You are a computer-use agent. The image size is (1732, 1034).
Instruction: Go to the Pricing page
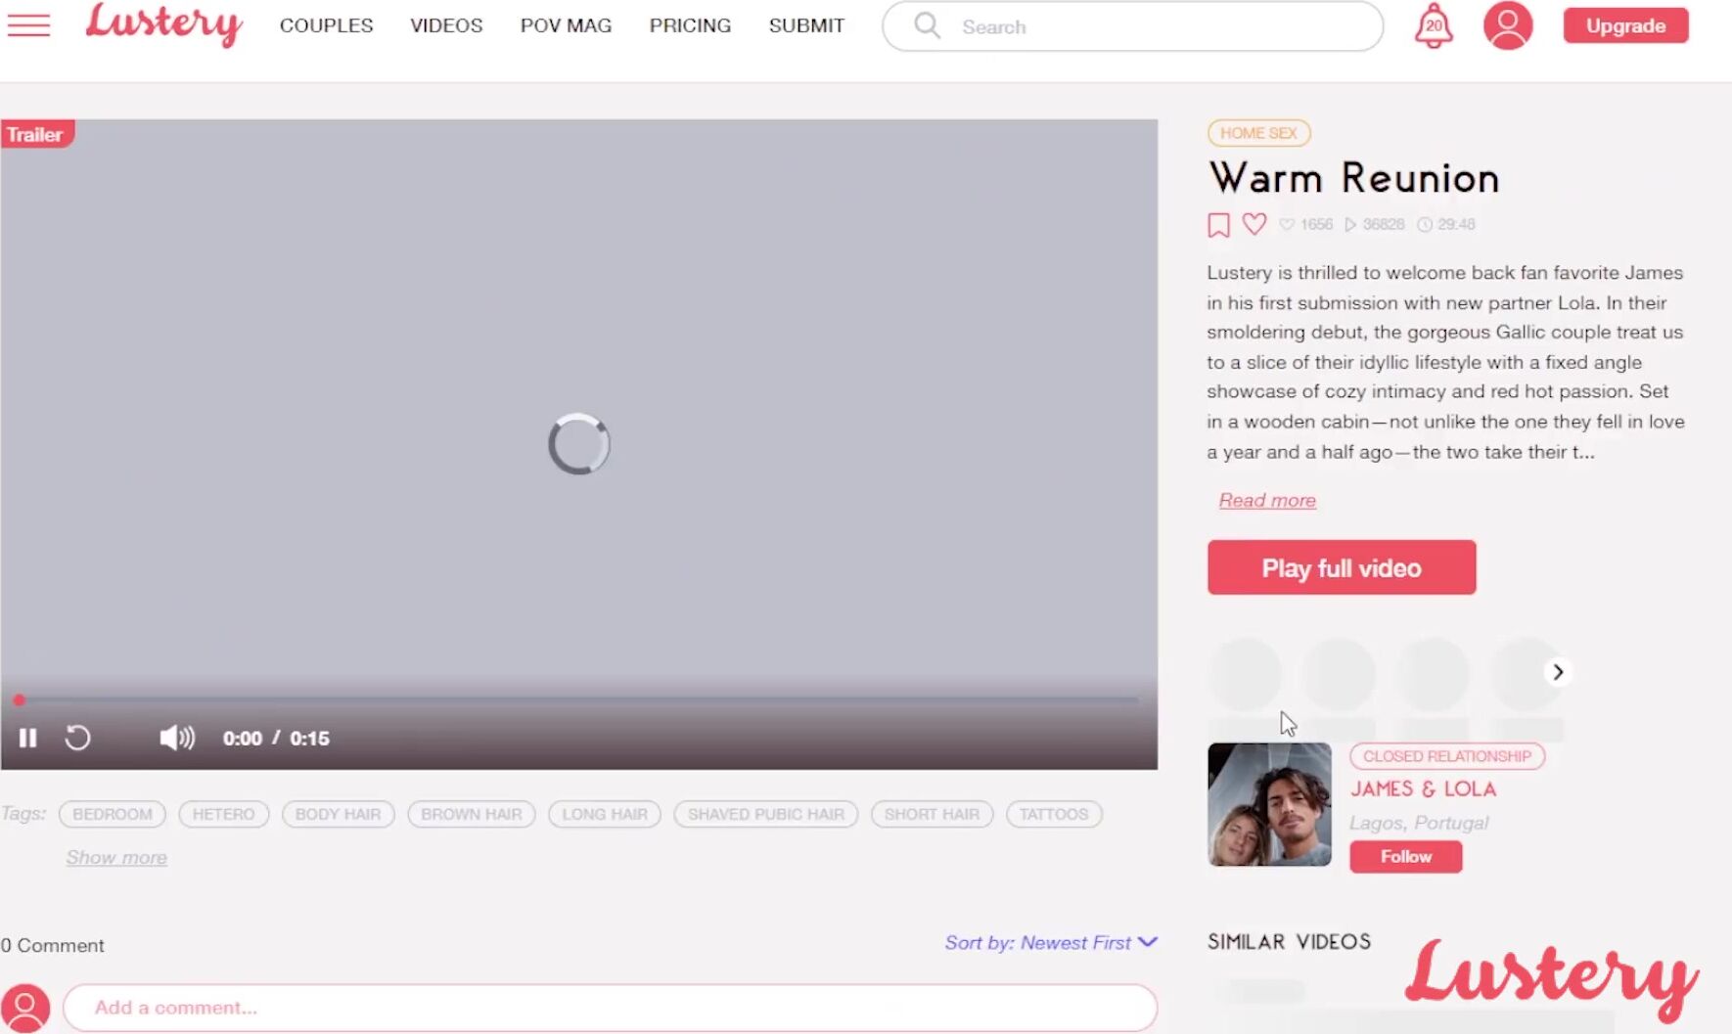[690, 25]
